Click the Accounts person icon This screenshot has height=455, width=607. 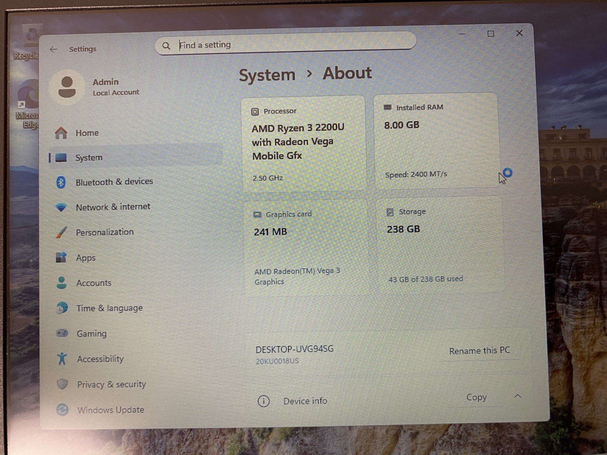61,282
